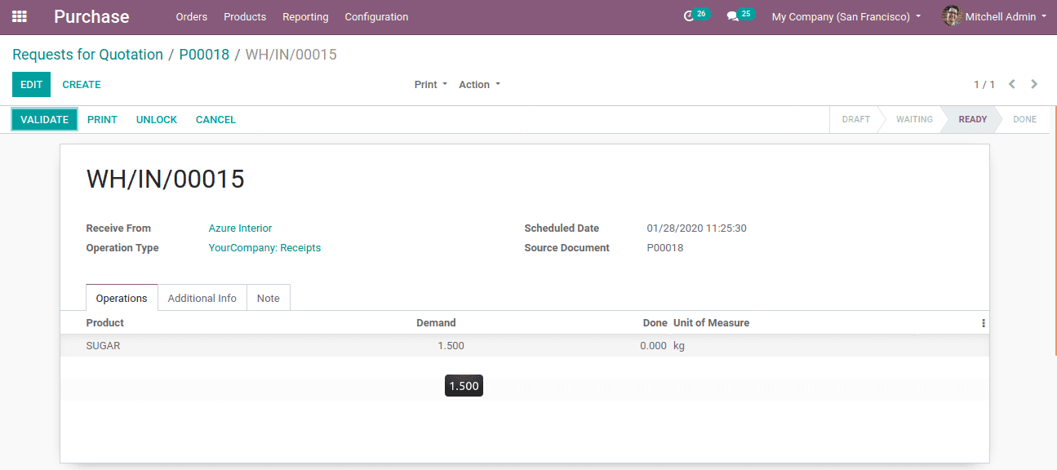Sort by Demand column header

tap(436, 323)
